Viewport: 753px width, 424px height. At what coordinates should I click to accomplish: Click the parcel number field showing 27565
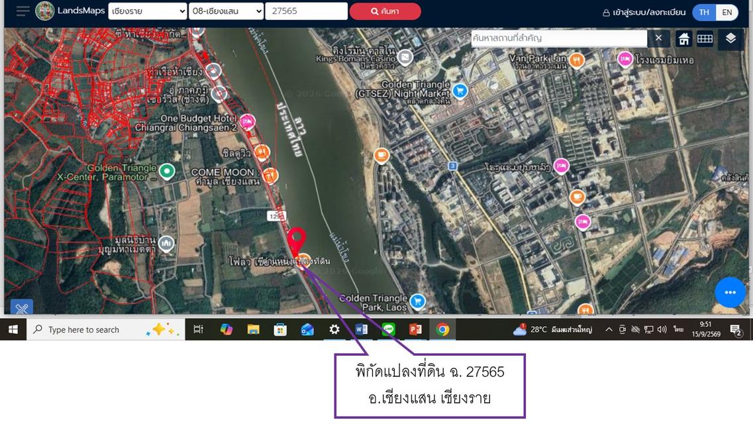[x=307, y=11]
